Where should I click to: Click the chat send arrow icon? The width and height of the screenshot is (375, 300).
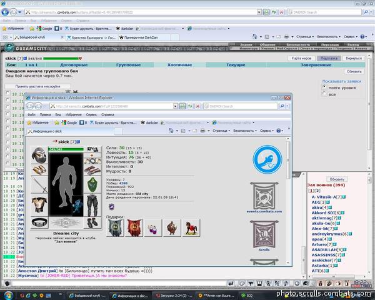231,284
